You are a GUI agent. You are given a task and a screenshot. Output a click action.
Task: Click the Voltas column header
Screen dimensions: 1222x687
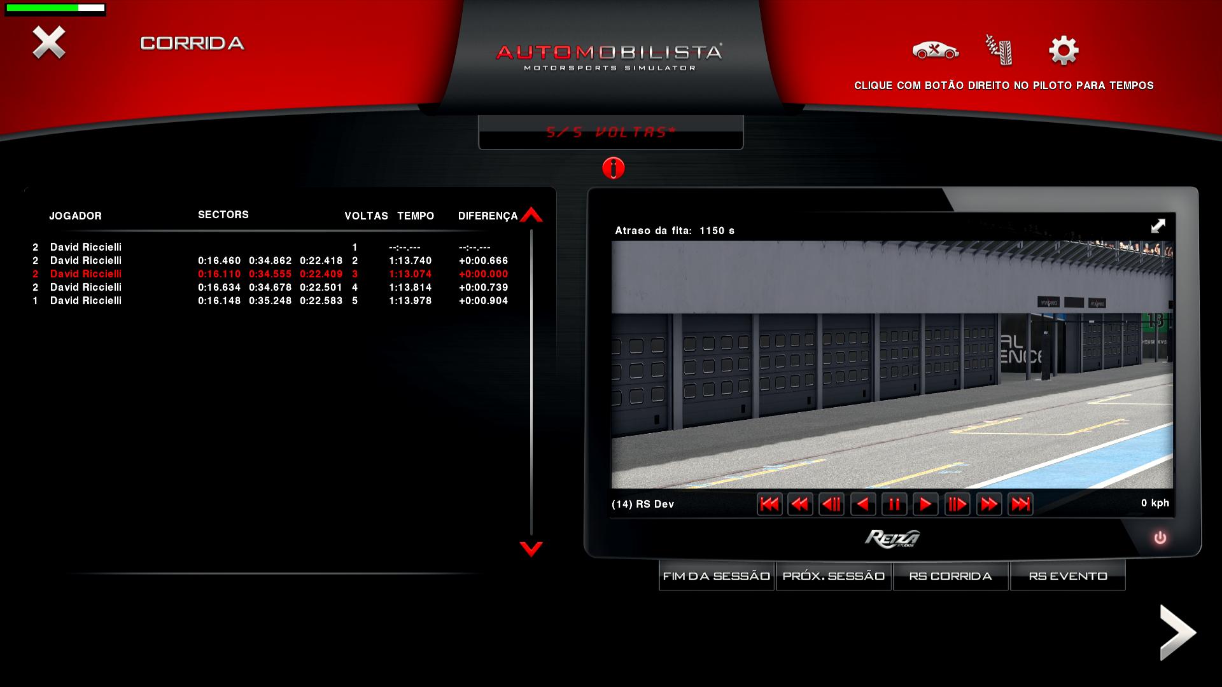[366, 216]
